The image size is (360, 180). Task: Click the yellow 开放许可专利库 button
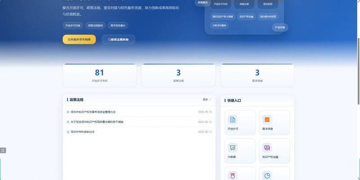pyautogui.click(x=79, y=39)
